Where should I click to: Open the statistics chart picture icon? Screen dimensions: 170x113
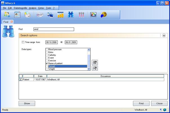(x=93, y=15)
